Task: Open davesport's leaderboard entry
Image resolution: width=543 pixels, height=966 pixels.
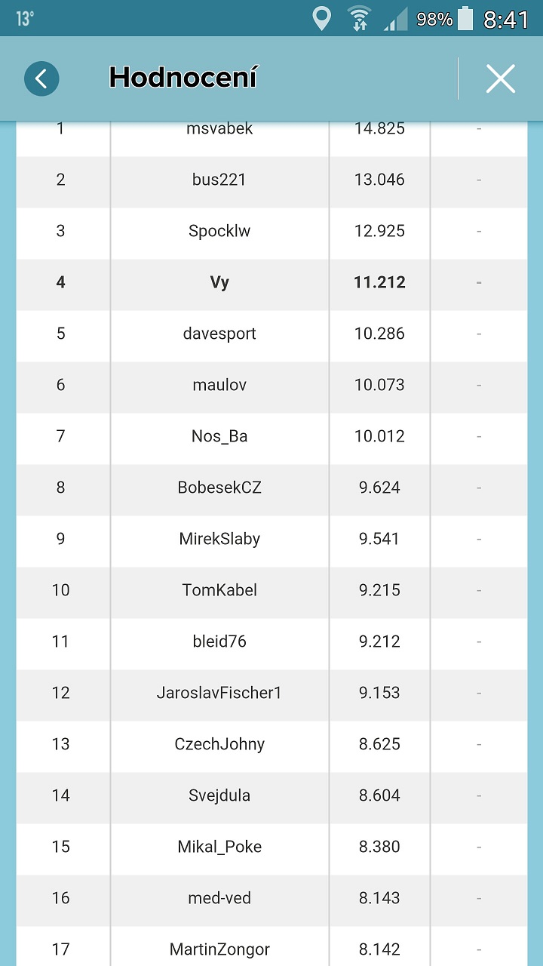Action: [219, 334]
